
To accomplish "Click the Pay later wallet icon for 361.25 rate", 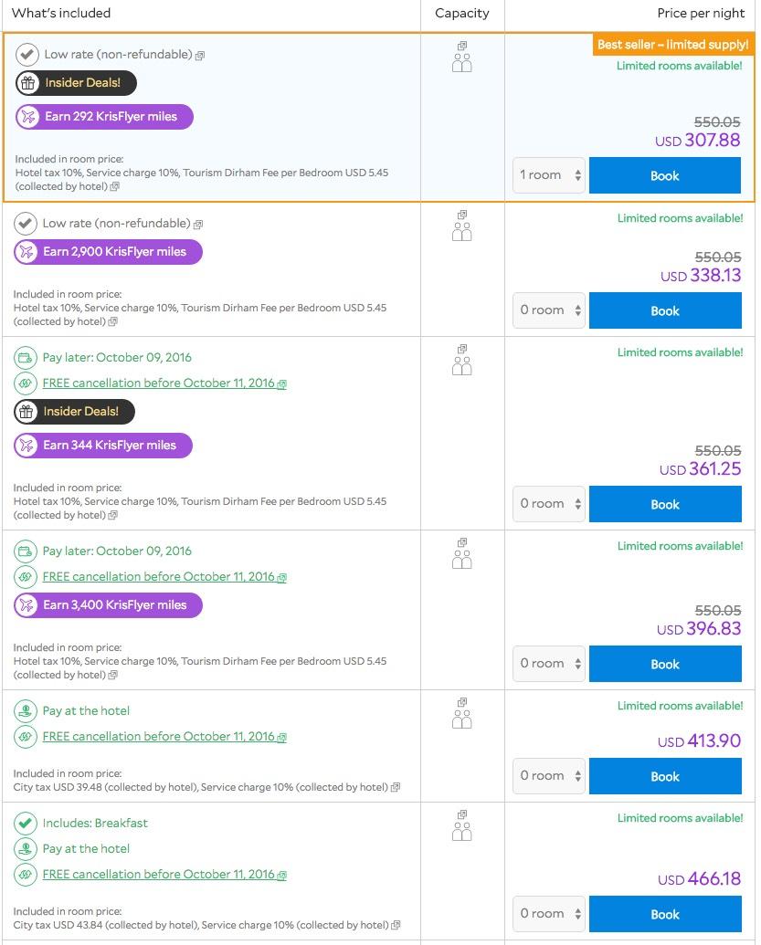I will pos(26,358).
